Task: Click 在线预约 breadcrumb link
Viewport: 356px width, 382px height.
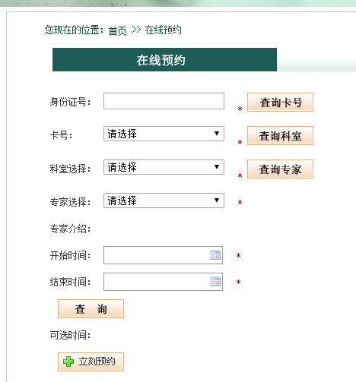Action: 163,30
